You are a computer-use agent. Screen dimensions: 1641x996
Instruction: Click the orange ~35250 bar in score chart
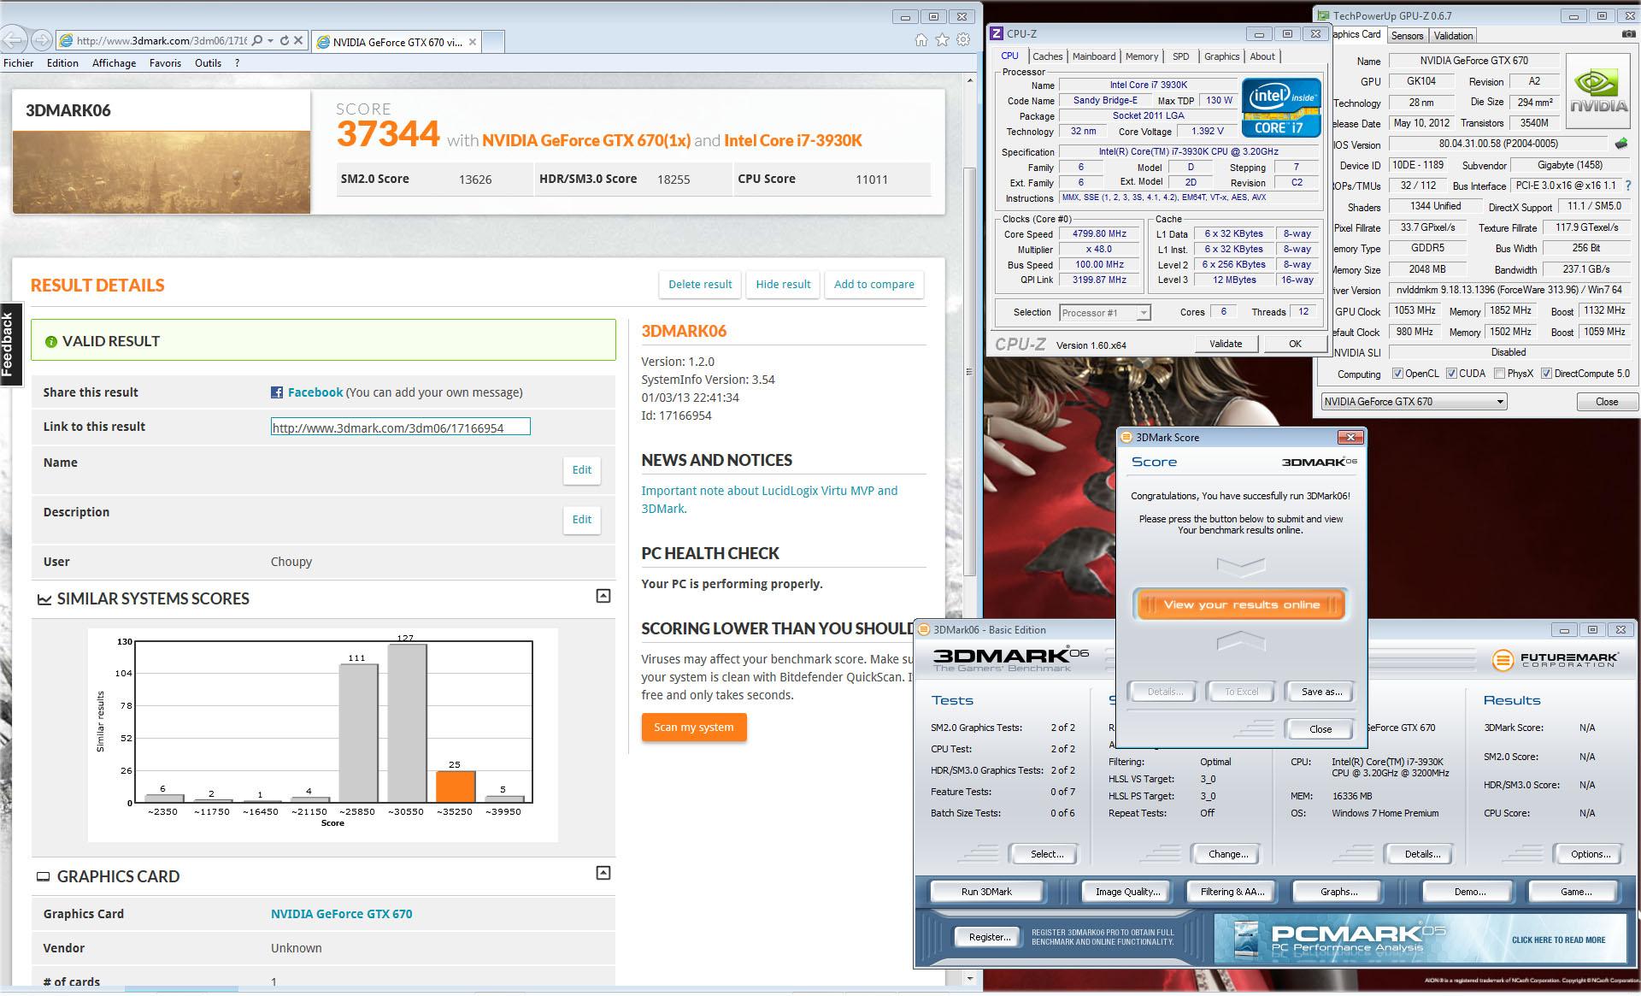click(x=455, y=787)
